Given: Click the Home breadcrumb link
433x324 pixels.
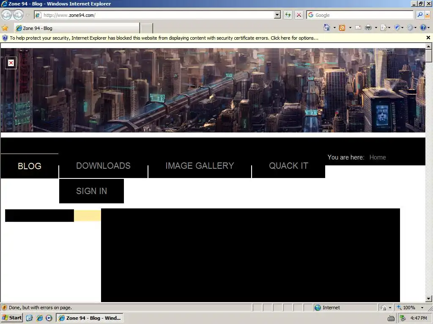Looking at the screenshot, I should pyautogui.click(x=378, y=157).
